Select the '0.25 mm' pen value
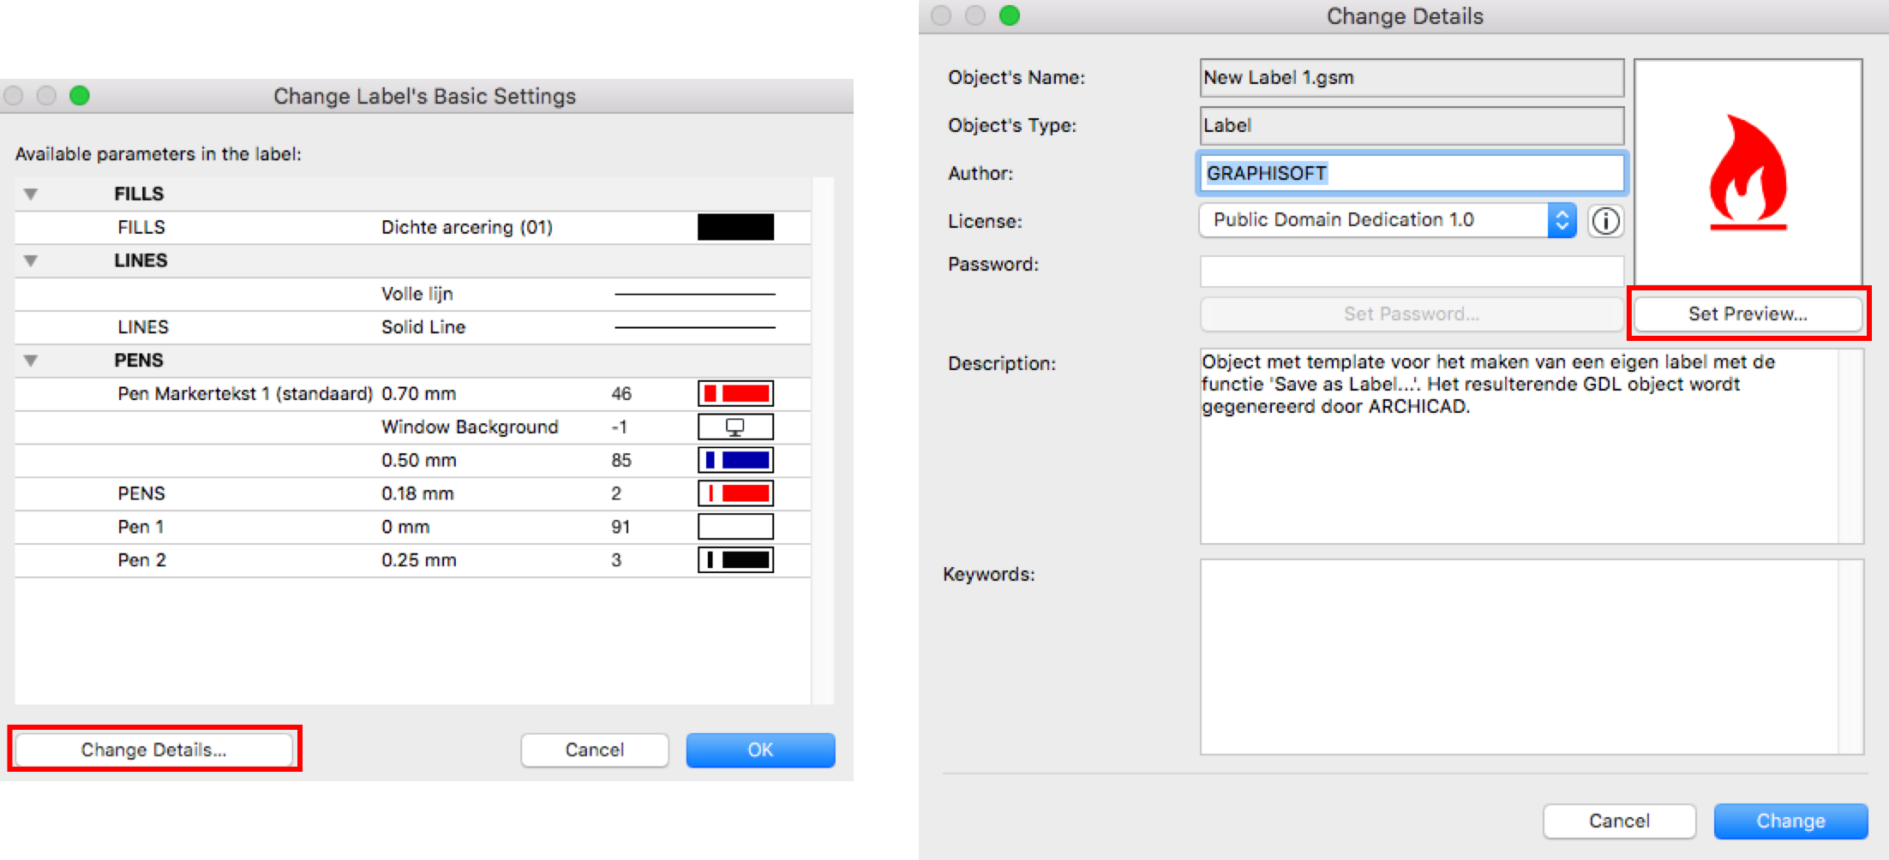The height and width of the screenshot is (860, 1889). [x=419, y=560]
